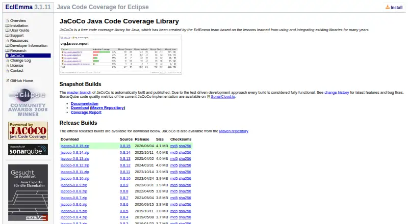The width and height of the screenshot is (408, 224).
Task: Open the change history link
Action: coord(337,93)
